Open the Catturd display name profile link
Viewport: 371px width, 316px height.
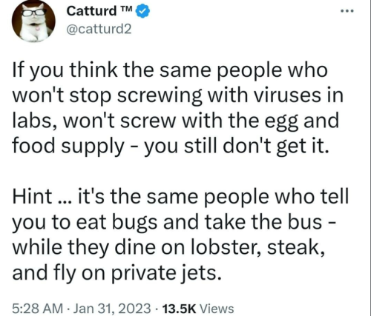(x=92, y=11)
